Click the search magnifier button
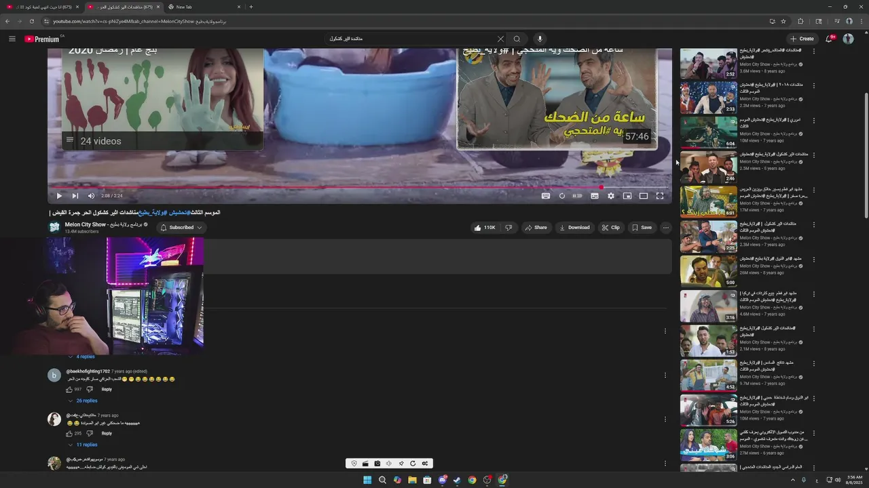Viewport: 869px width, 488px height. [x=517, y=39]
